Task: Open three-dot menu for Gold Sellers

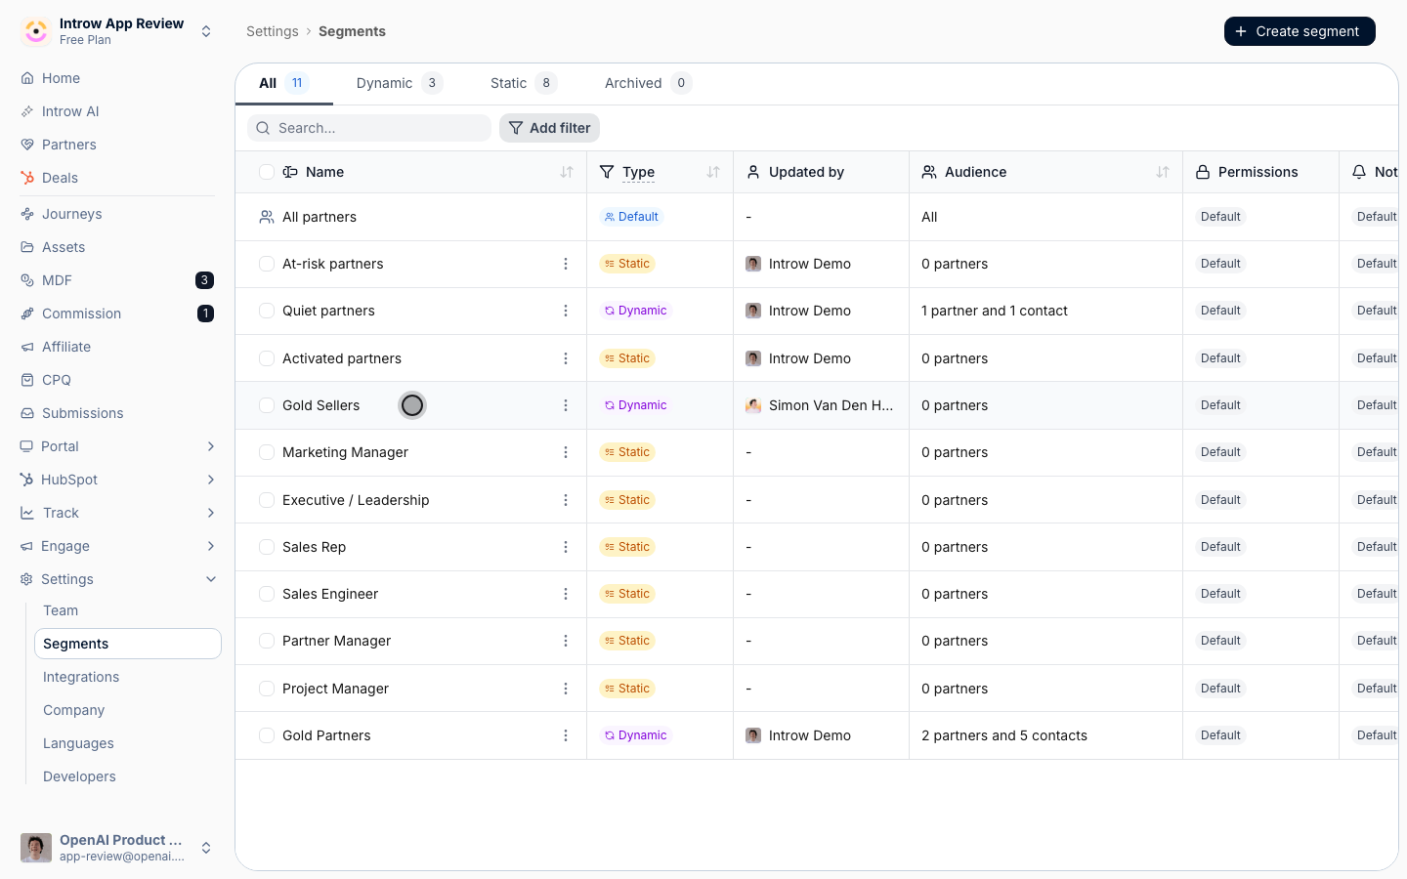Action: tap(566, 405)
